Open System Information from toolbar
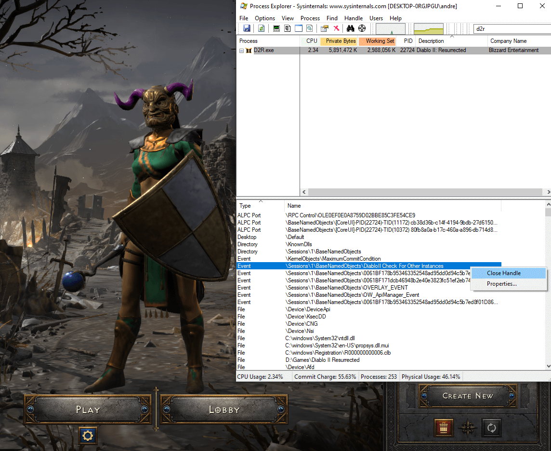551x451 pixels. coord(276,28)
